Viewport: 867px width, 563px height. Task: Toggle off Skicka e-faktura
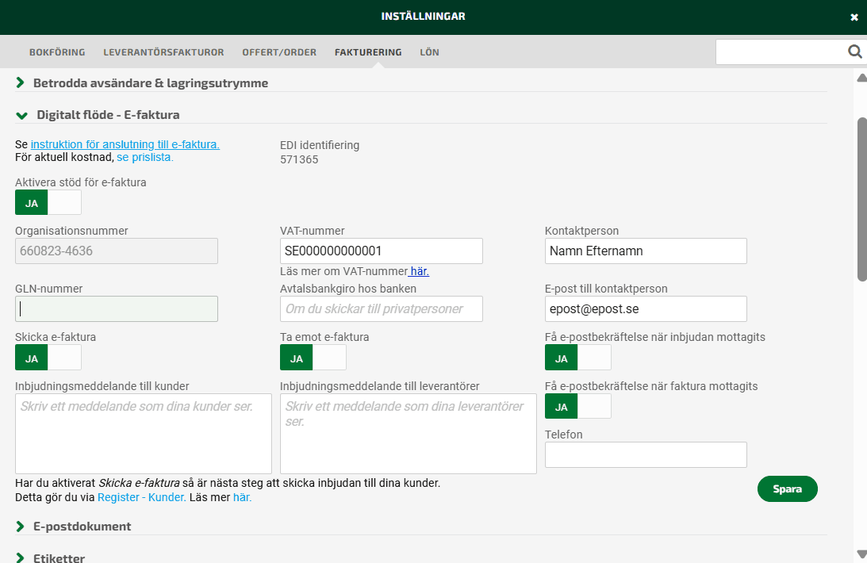click(65, 357)
